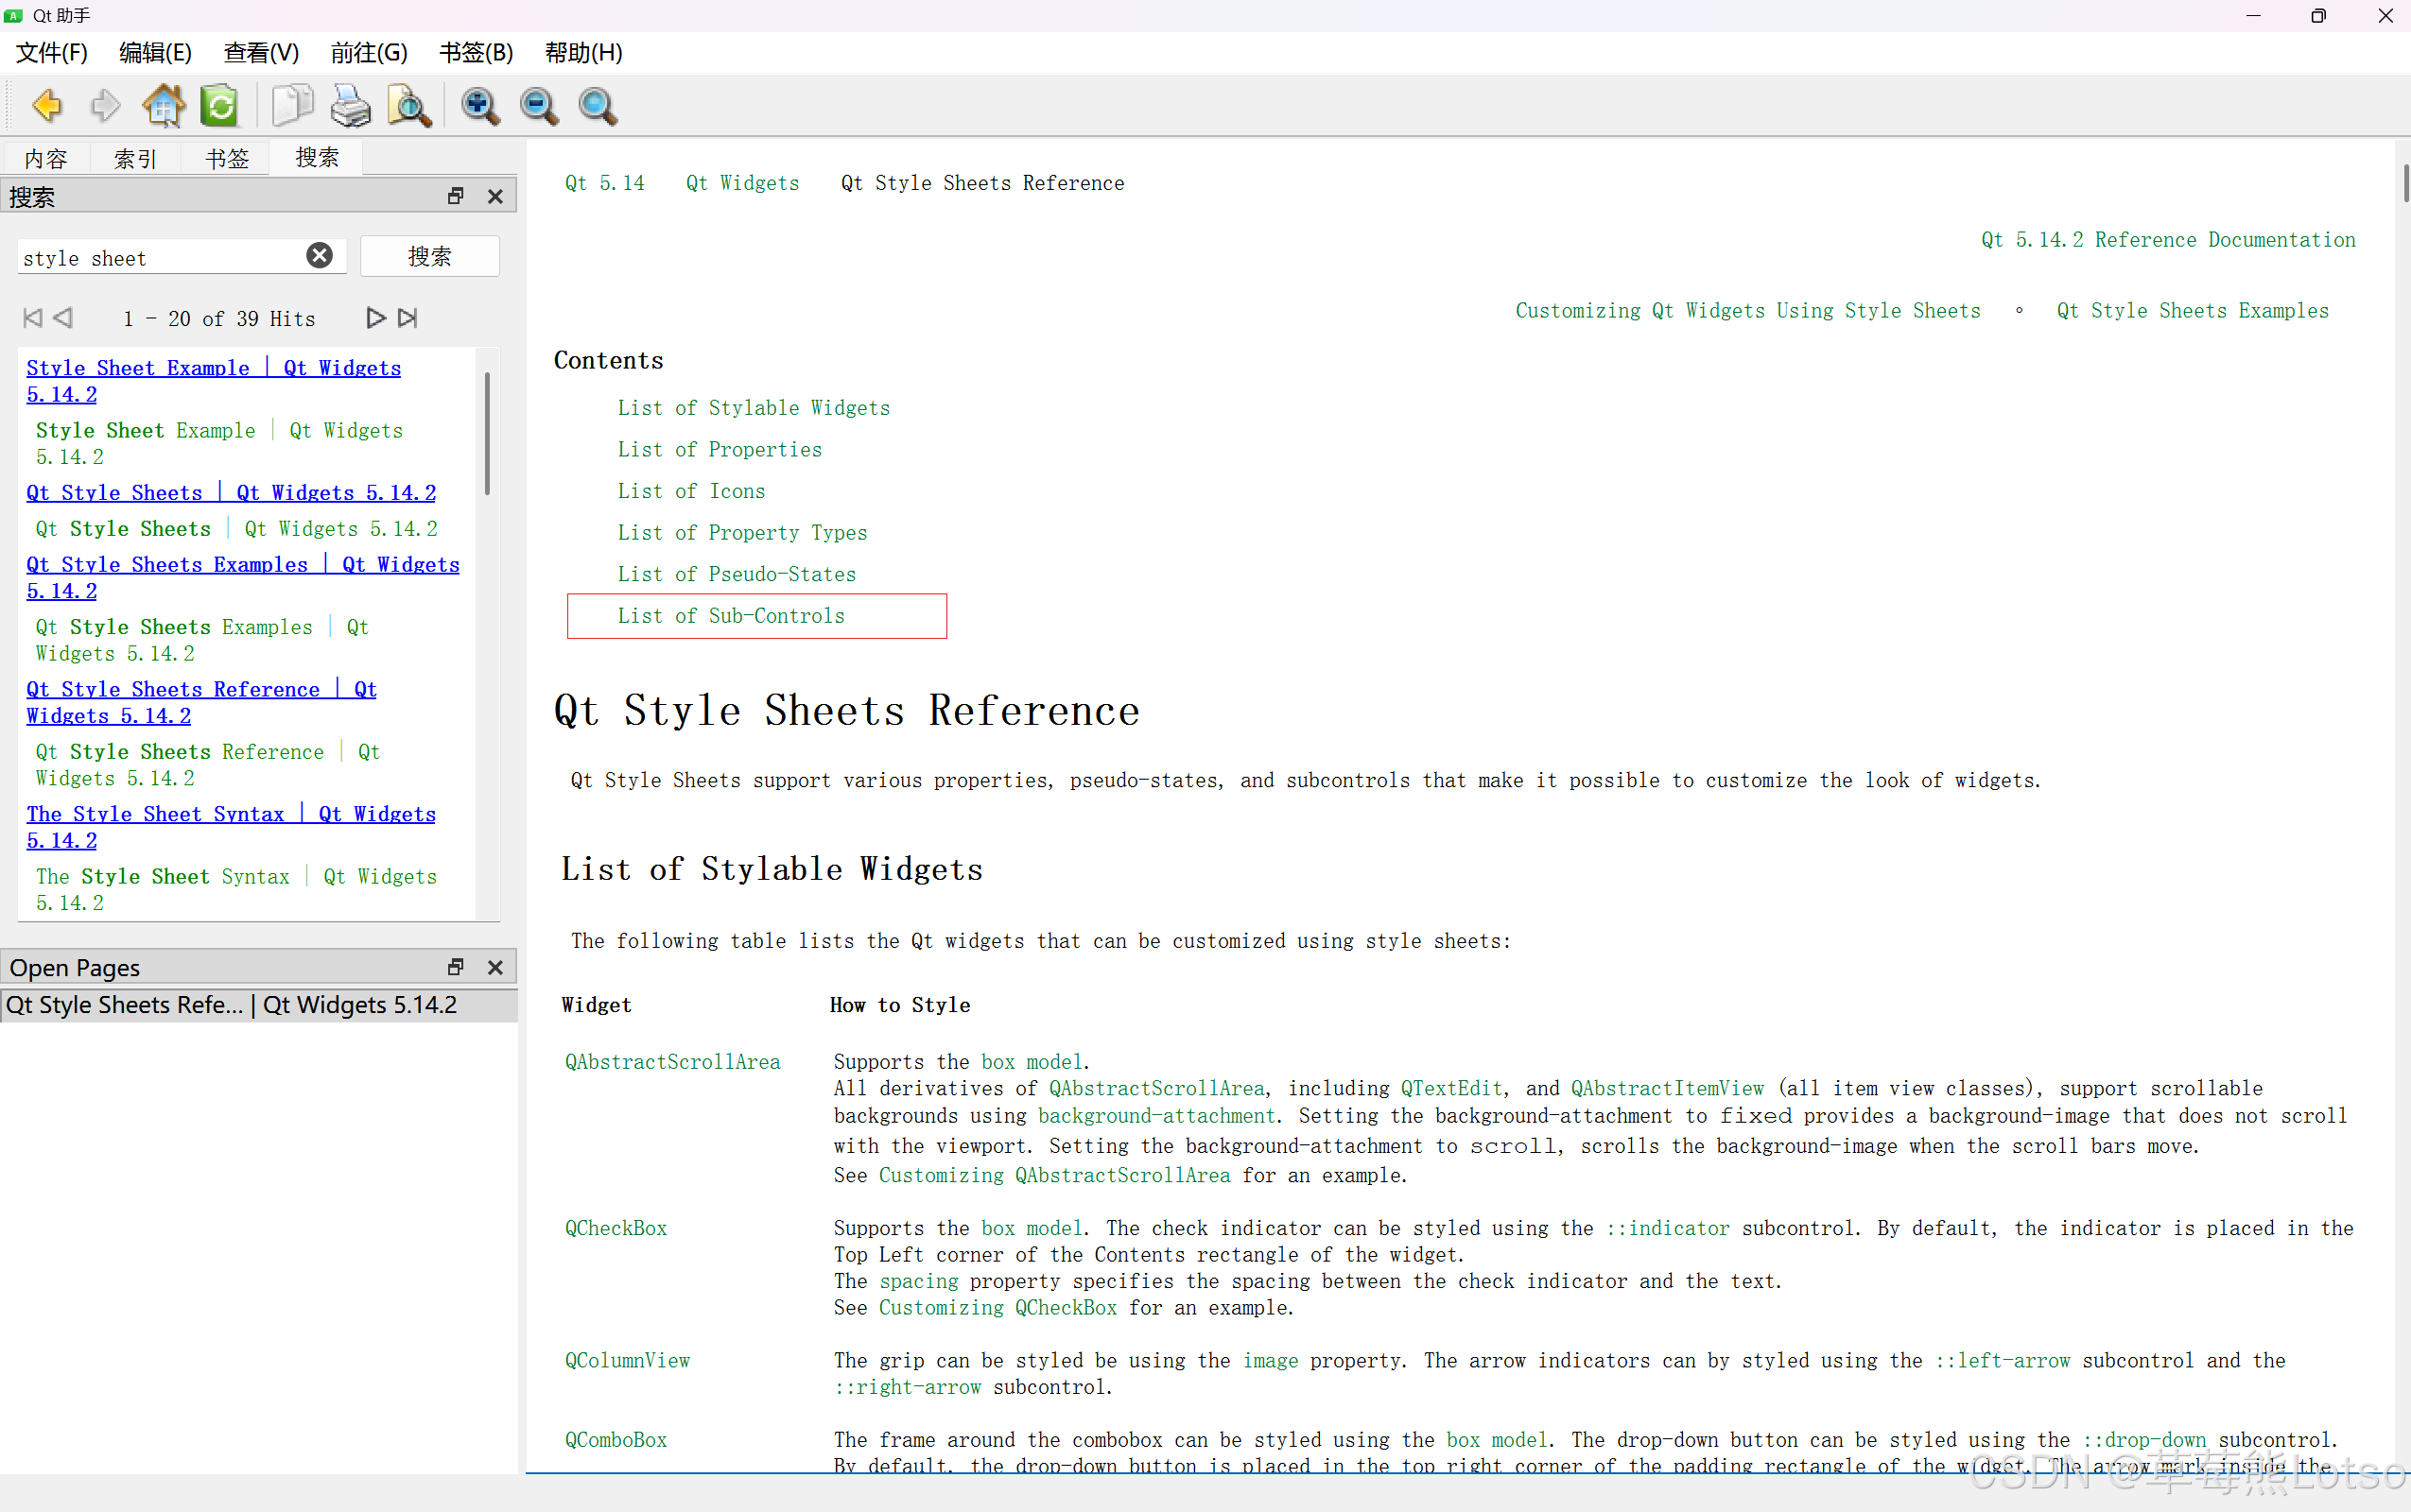The image size is (2411, 1512).
Task: Switch to the 索引 index tab
Action: click(135, 159)
